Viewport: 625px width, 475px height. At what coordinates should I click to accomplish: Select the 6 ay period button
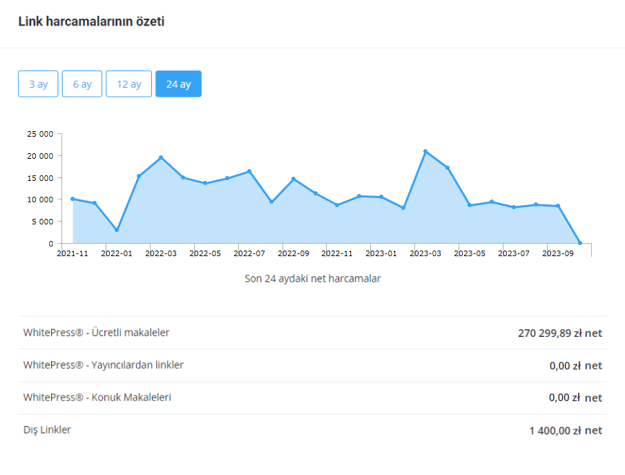click(82, 84)
